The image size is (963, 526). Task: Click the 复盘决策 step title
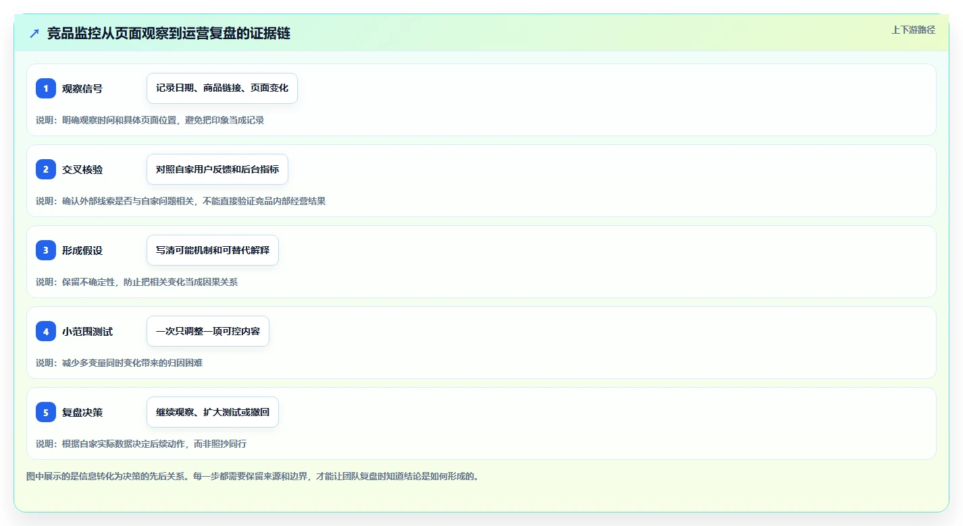[x=82, y=412]
